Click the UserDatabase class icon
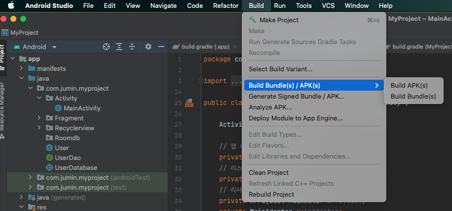The image size is (452, 211). (49, 167)
